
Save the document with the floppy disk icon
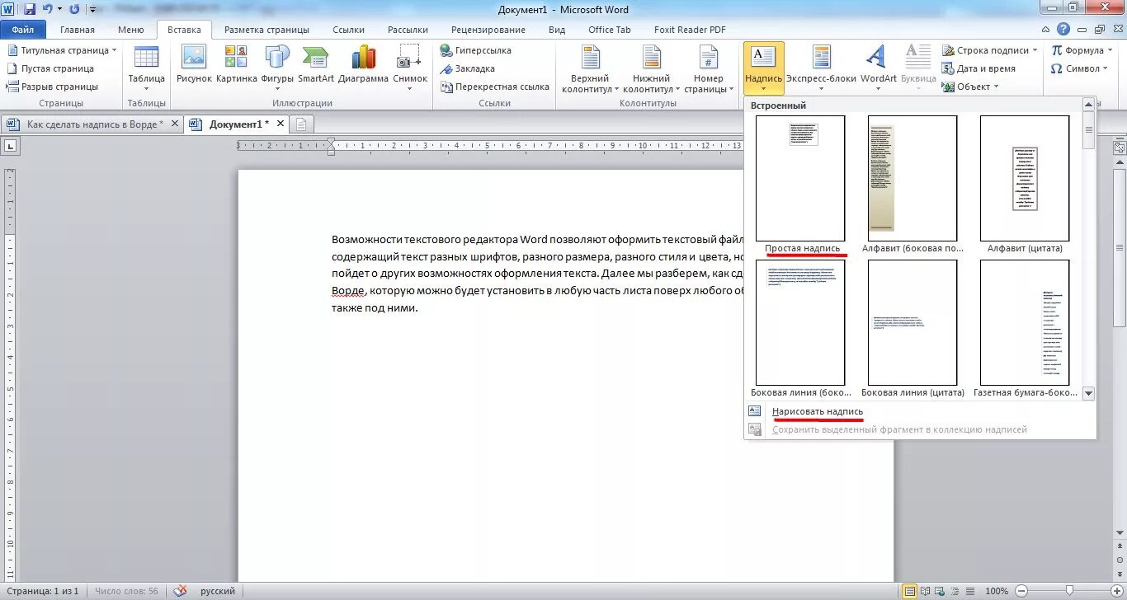coord(30,9)
